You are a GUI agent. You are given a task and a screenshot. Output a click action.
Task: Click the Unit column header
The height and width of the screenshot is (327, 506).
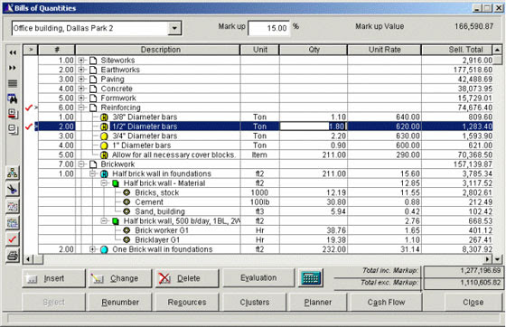point(260,50)
